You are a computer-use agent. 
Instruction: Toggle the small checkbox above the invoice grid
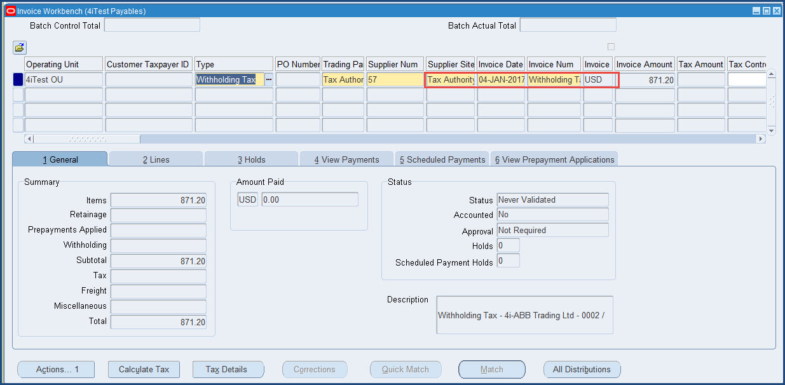point(611,46)
